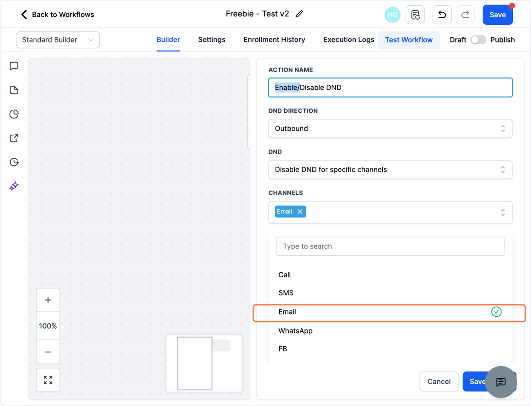531x406 pixels.
Task: Open the AI sparkle assistant icon
Action: click(x=14, y=186)
